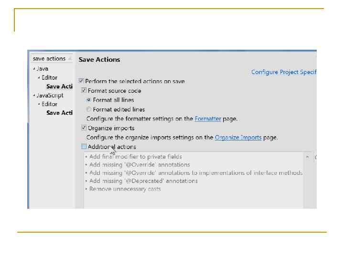Collapse the JavaScript tree node

point(34,96)
